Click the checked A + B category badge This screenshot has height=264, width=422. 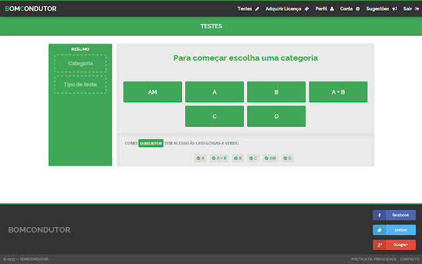pos(219,158)
